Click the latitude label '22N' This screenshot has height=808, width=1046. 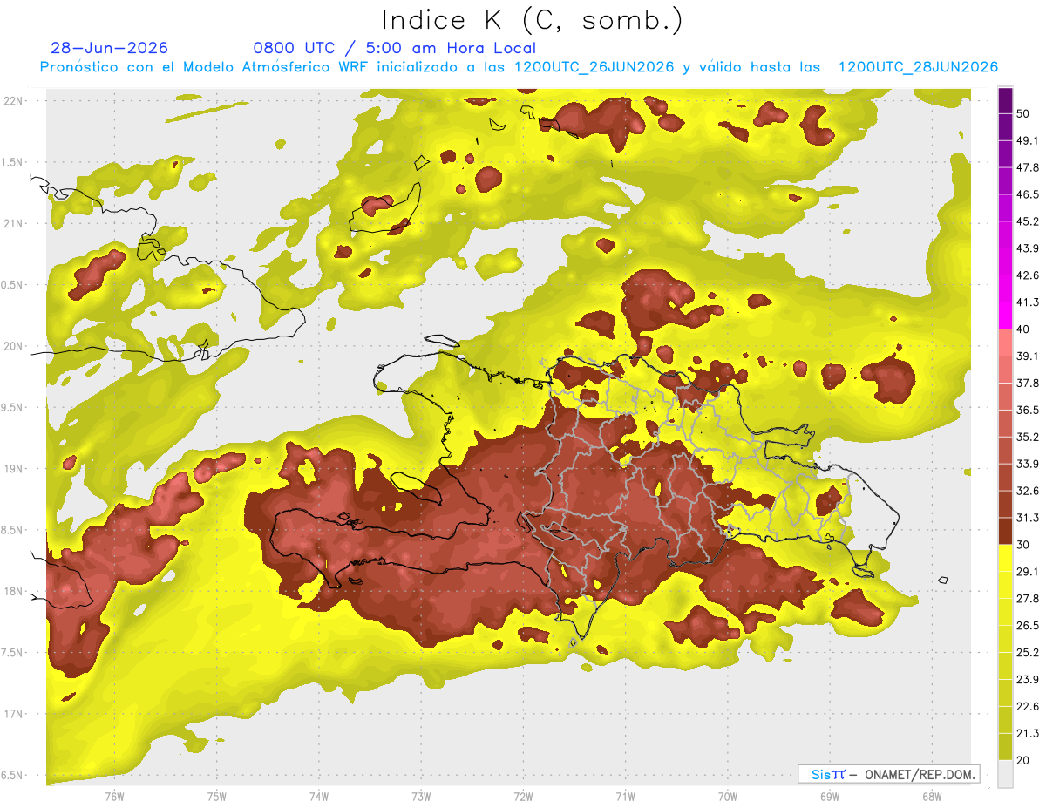click(14, 100)
